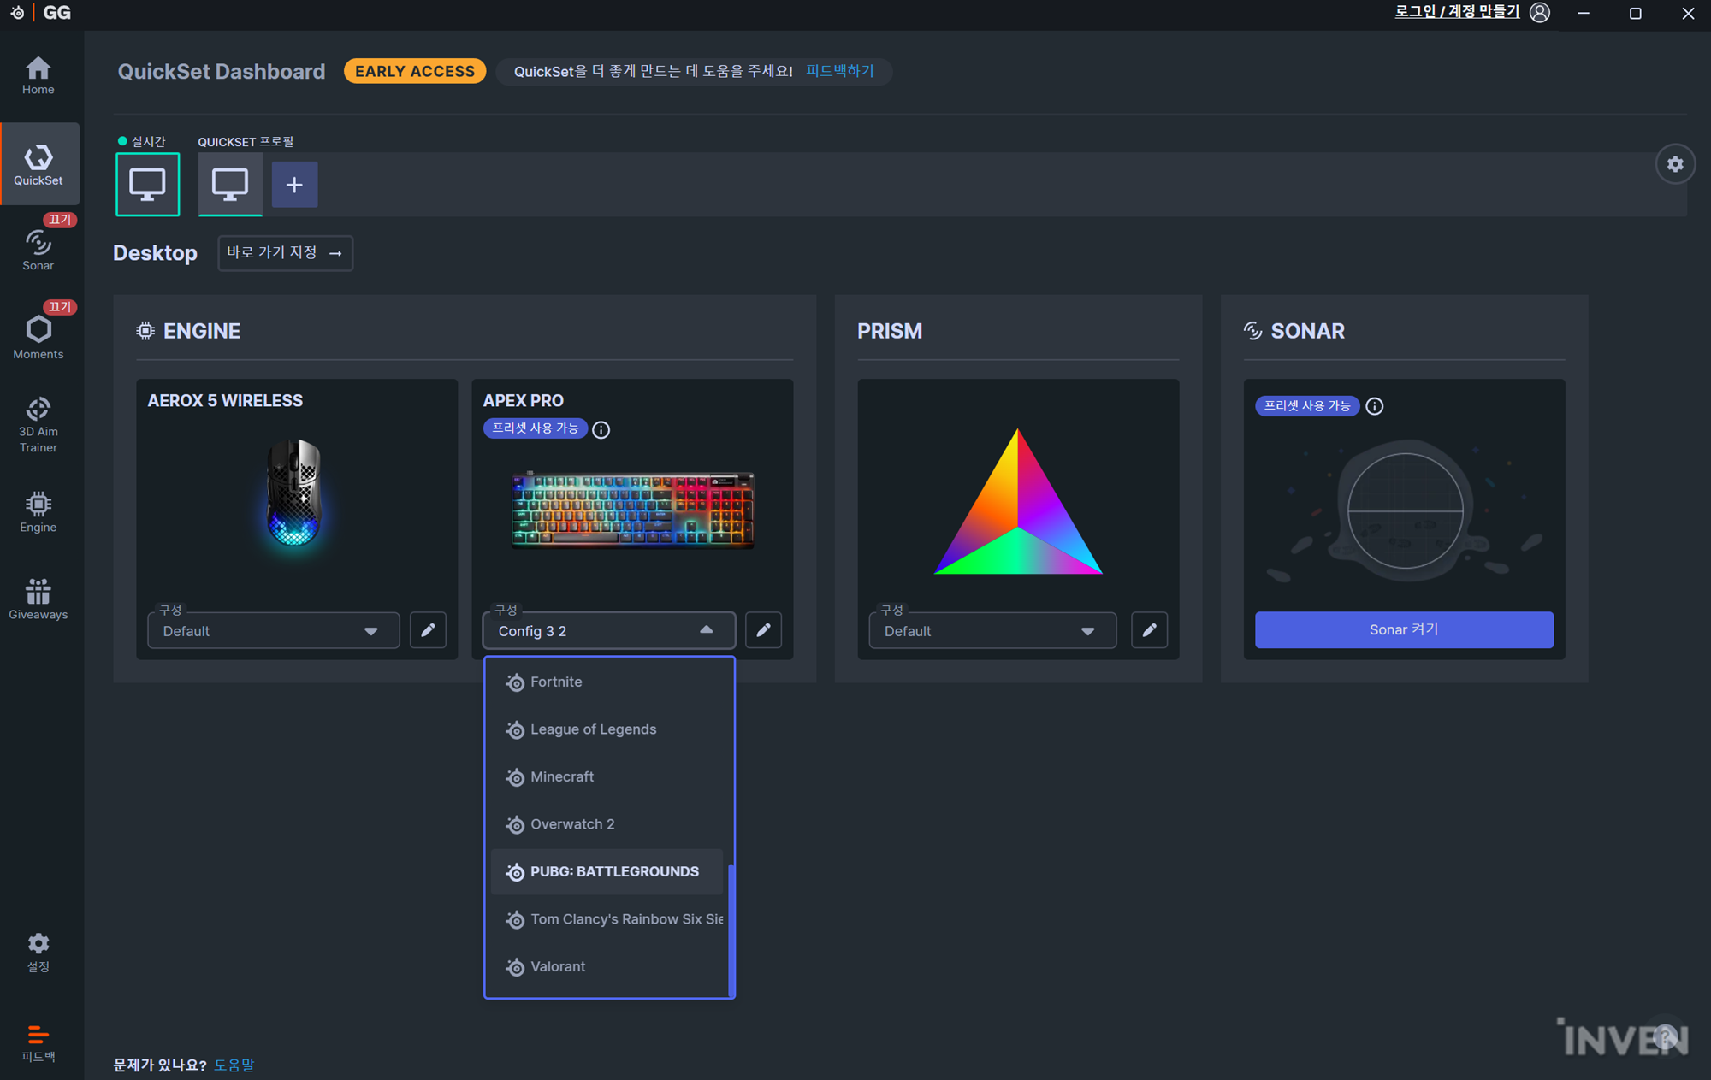Add a new QuickSet profile with plus
The image size is (1711, 1080).
pyautogui.click(x=294, y=185)
